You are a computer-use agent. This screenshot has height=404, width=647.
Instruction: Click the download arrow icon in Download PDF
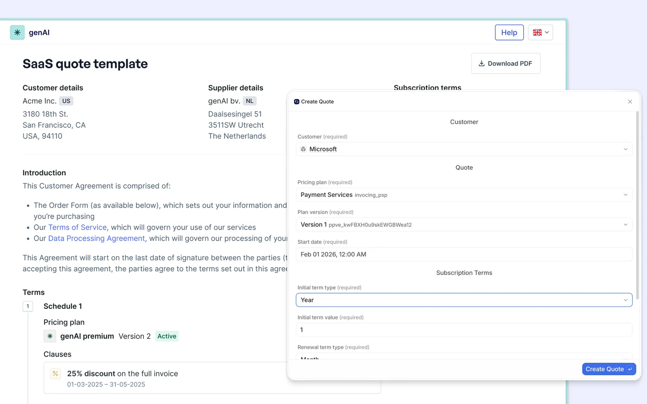click(x=482, y=63)
